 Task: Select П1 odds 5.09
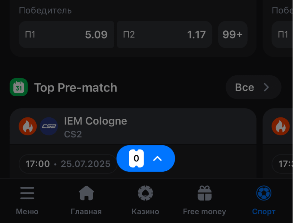pyautogui.click(x=66, y=35)
